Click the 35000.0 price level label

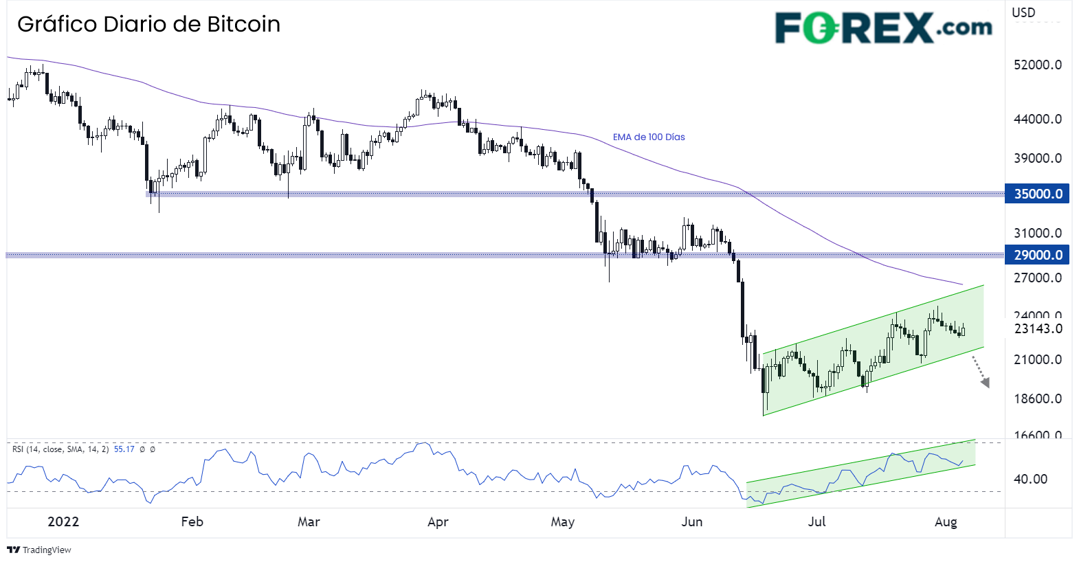[1038, 194]
